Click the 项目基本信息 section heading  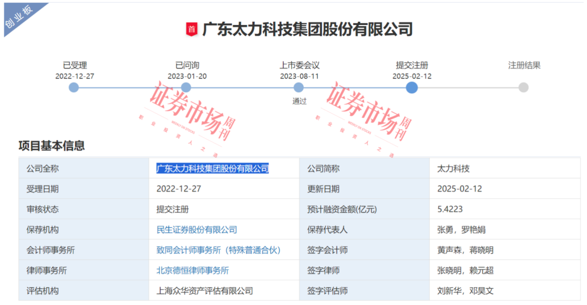52,145
